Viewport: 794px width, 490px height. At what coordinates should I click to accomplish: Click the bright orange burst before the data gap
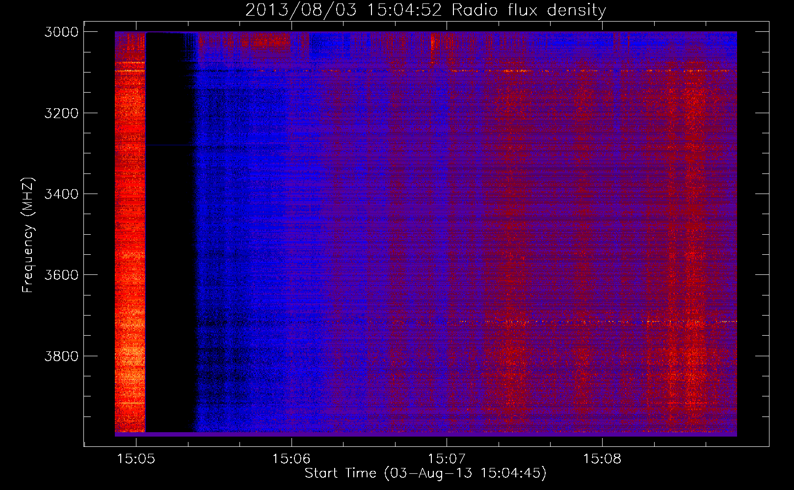130,232
